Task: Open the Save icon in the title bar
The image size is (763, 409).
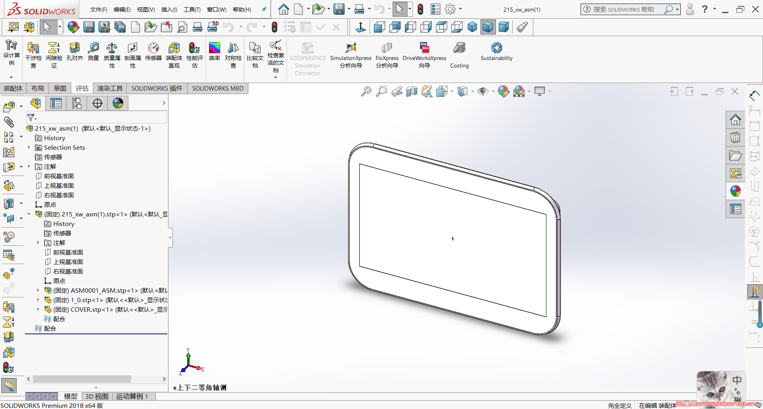Action: point(339,9)
